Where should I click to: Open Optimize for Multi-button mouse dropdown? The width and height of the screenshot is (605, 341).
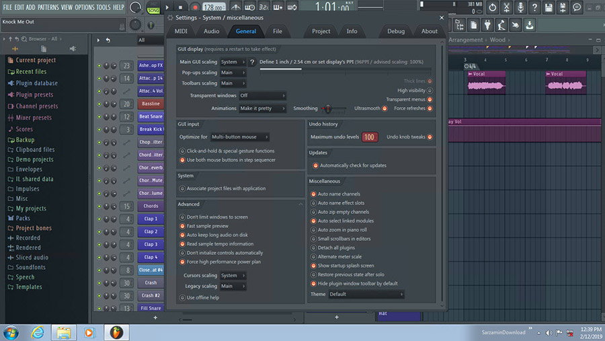tap(239, 137)
